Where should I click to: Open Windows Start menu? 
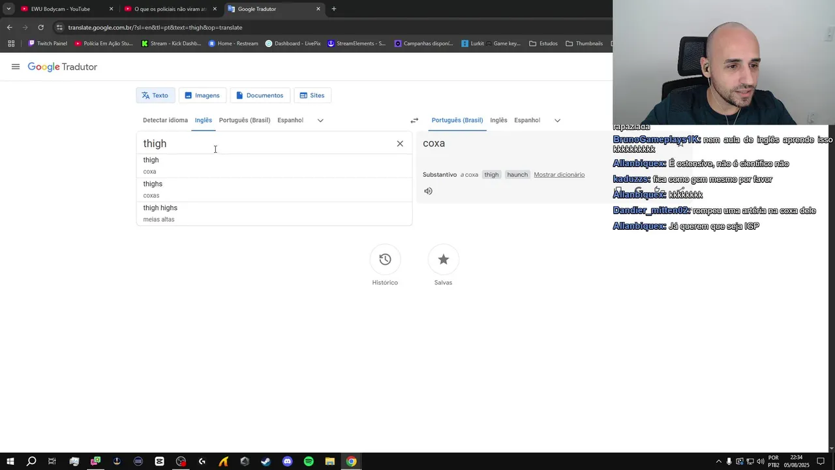point(10,462)
